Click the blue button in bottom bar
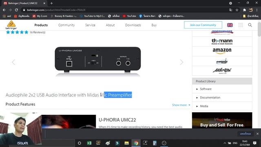This screenshot has width=261, height=147. [246, 134]
